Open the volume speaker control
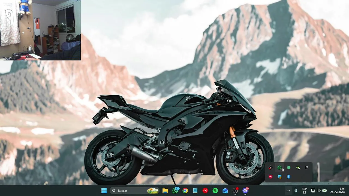 click(x=318, y=191)
